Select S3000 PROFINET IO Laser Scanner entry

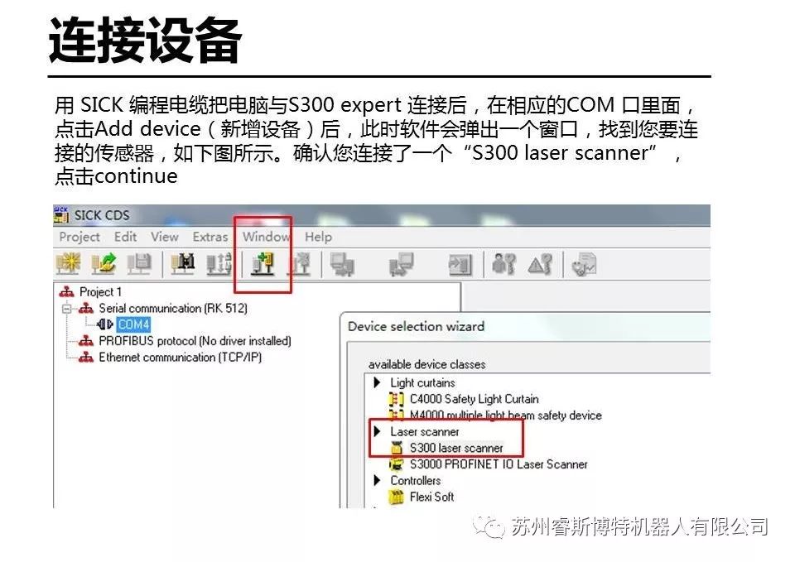499,464
